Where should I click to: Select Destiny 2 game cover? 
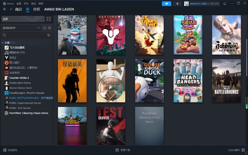tap(111, 35)
